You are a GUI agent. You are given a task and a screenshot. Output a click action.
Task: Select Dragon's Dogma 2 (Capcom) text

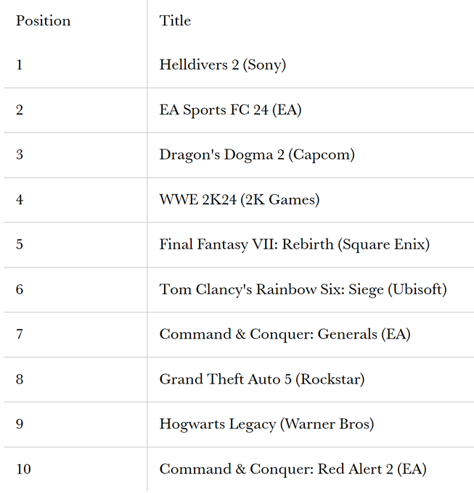tap(257, 155)
